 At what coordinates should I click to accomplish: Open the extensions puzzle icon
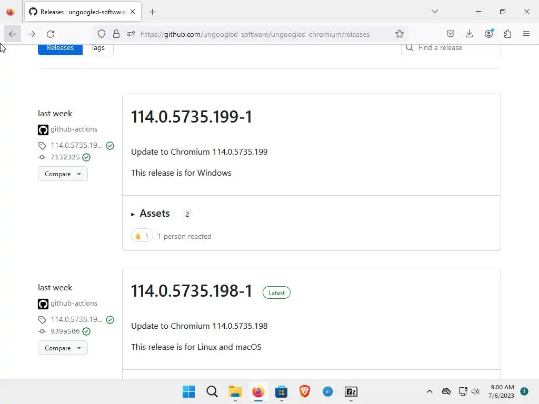tap(507, 34)
